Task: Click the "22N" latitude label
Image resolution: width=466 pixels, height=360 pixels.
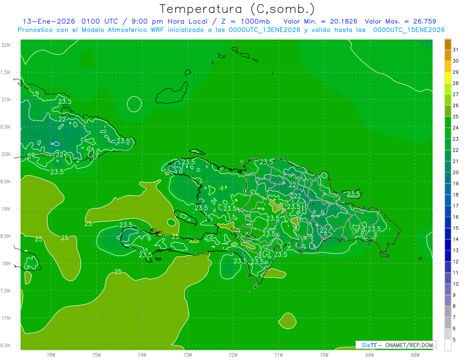Action: [x=6, y=45]
